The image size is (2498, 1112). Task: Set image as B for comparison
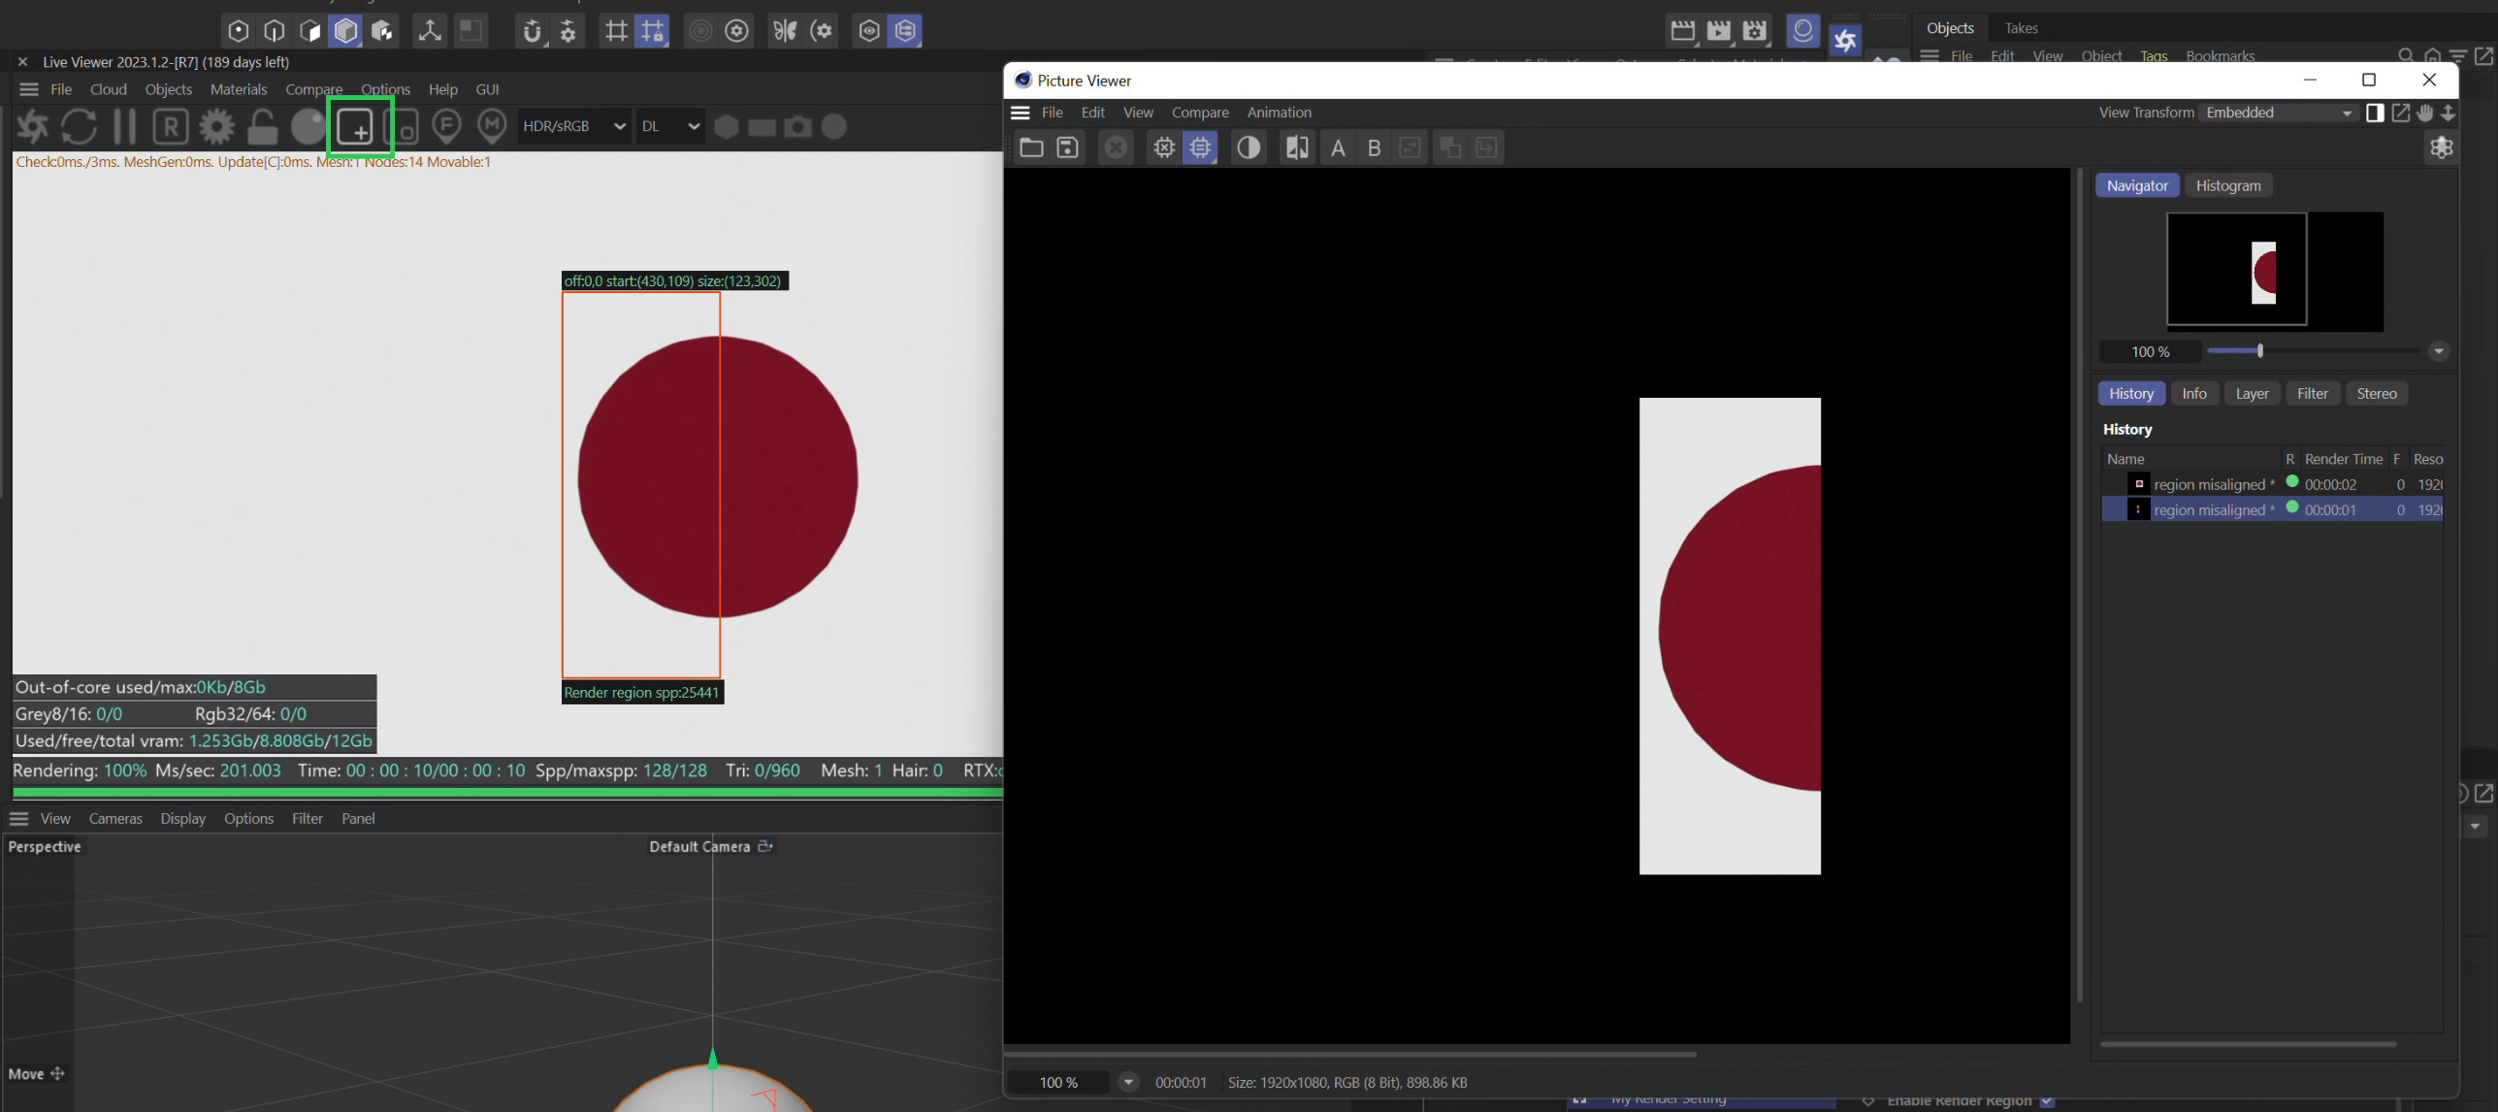pyautogui.click(x=1374, y=147)
